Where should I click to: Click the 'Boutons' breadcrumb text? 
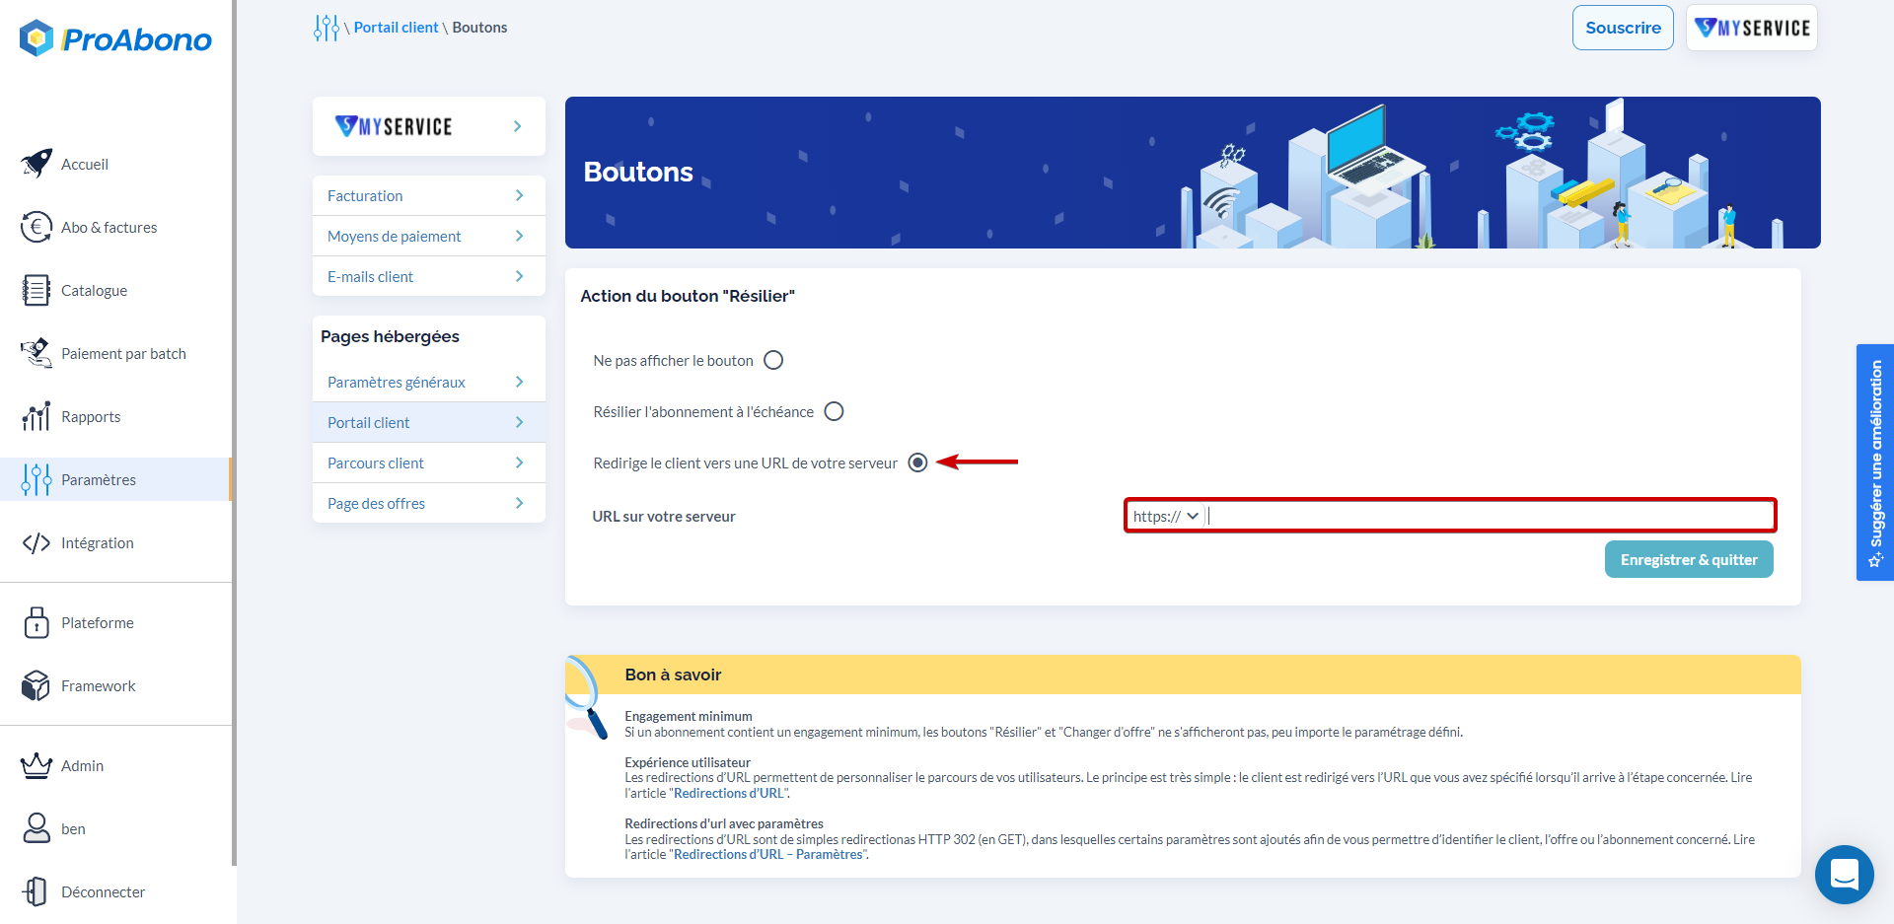(x=479, y=28)
